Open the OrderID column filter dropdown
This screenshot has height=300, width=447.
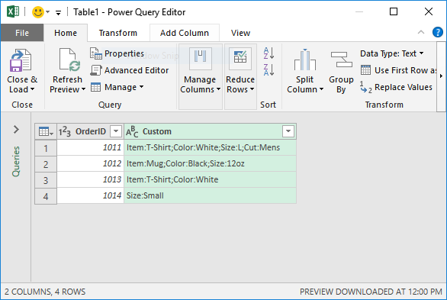point(116,131)
